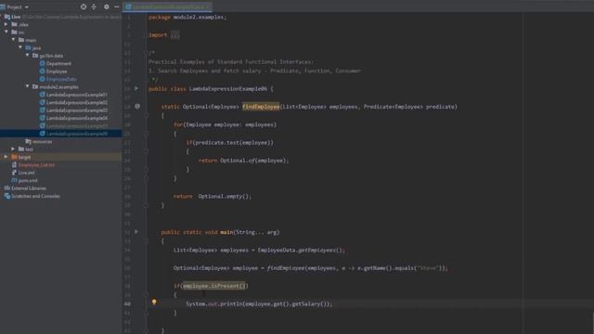Click the System.out.println salary statement
594x334 pixels.
[259, 303]
